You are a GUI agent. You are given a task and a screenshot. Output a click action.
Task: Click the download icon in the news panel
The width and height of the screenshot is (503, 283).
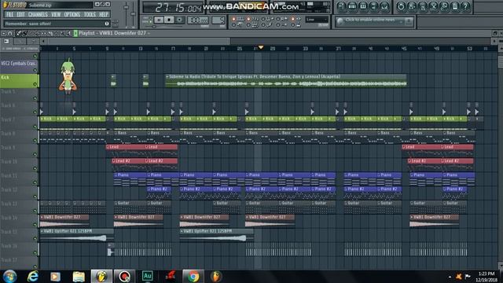point(409,21)
